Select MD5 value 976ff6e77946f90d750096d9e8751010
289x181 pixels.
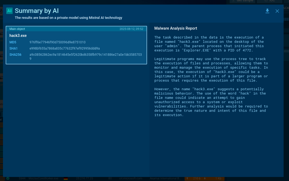click(57, 42)
